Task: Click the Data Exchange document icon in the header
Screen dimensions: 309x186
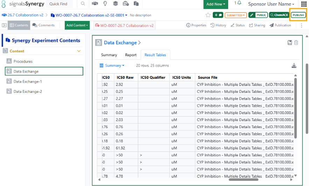Action: click(99, 43)
